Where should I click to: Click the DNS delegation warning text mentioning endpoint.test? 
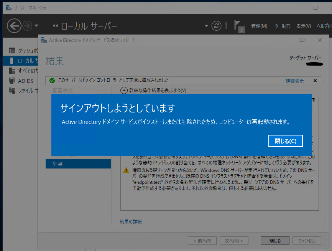point(224,179)
